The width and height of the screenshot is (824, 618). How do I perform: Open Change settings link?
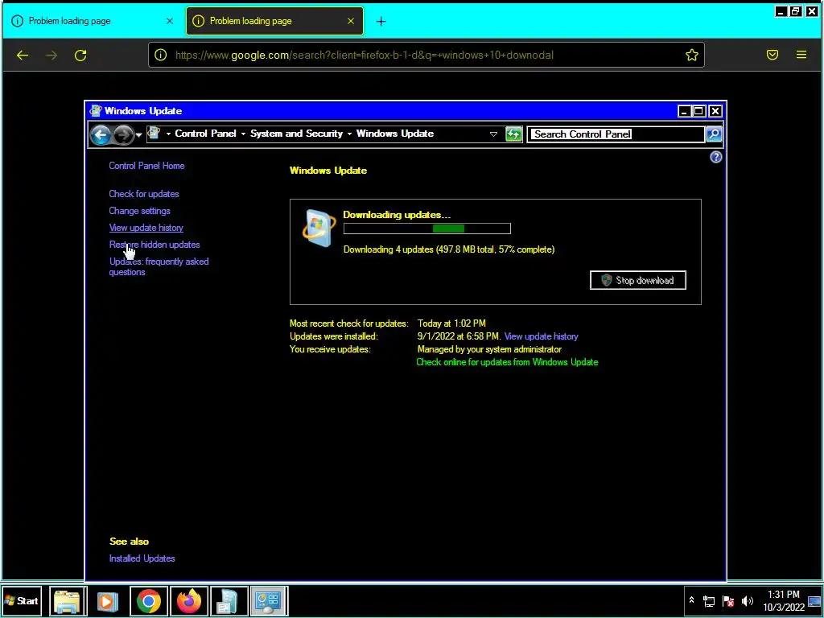pyautogui.click(x=139, y=211)
